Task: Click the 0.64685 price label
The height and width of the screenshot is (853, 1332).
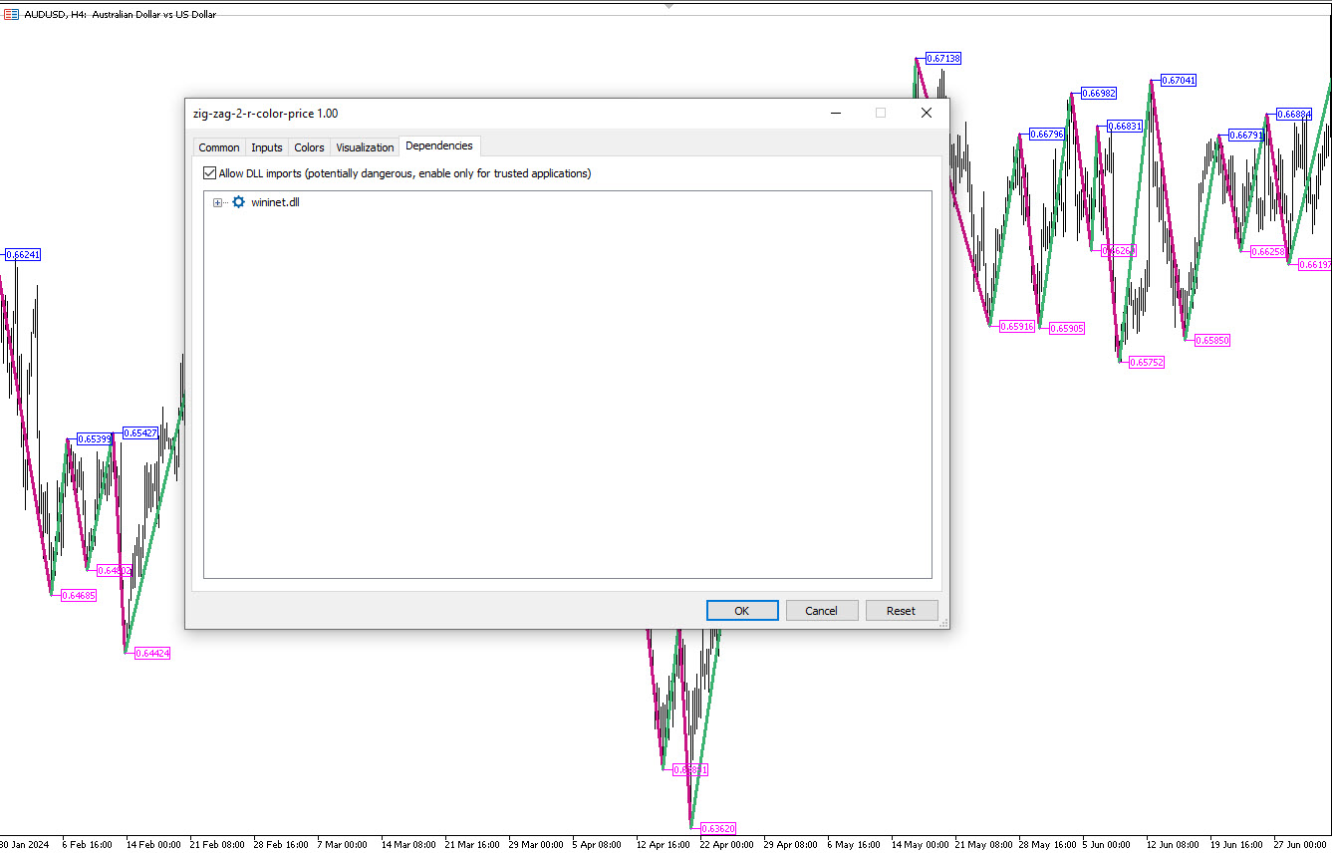Action: point(79,596)
